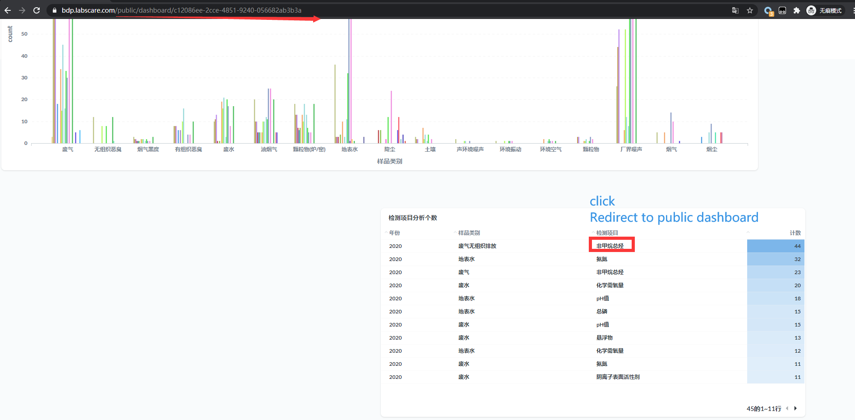Reload the dashboard page
Screen dimensions: 855x420
coord(37,10)
